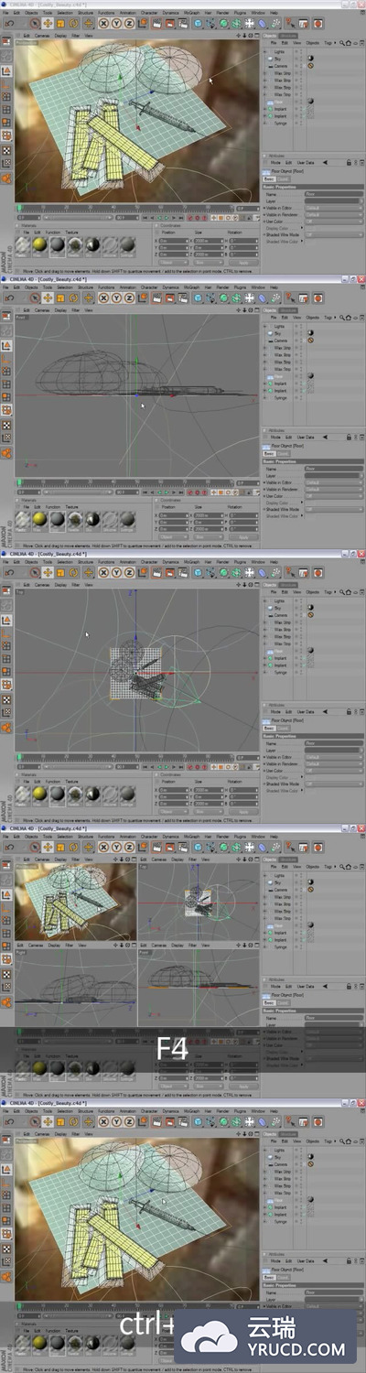Toggle the Z axis lock in the fifth screenshot
Image resolution: width=366 pixels, height=1373 pixels.
[x=129, y=1121]
